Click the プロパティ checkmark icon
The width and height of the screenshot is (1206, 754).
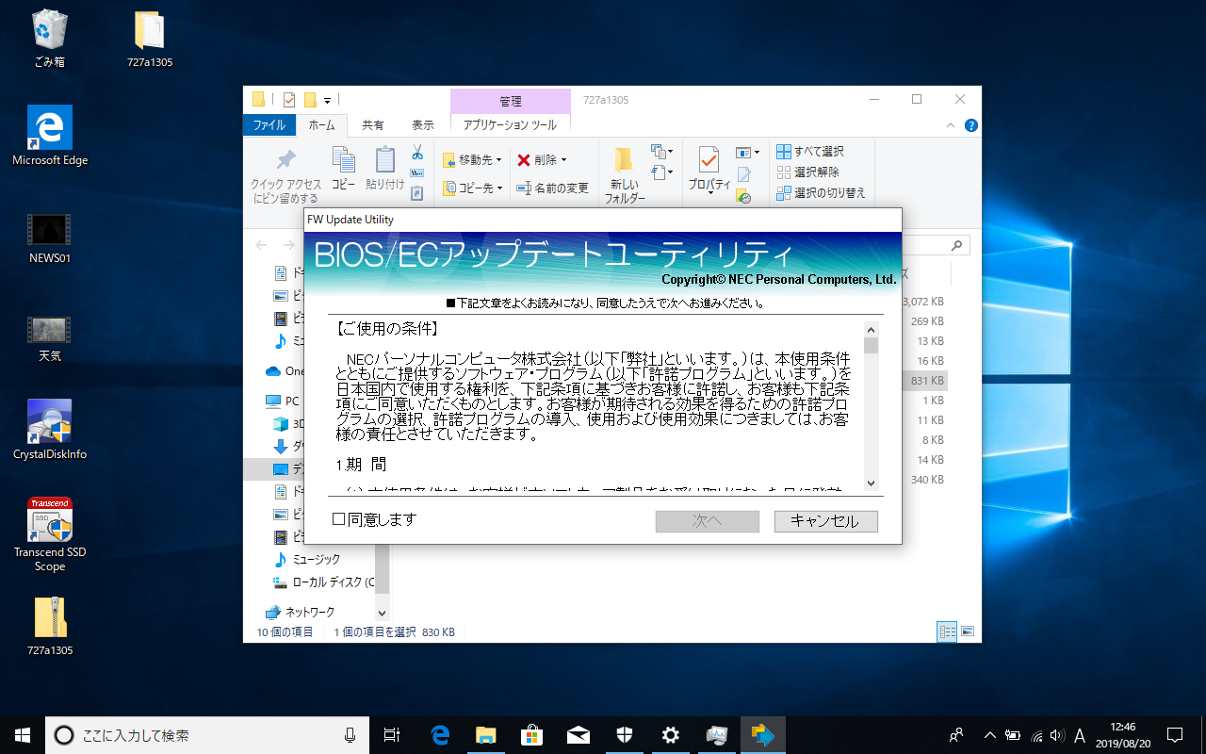[x=709, y=160]
